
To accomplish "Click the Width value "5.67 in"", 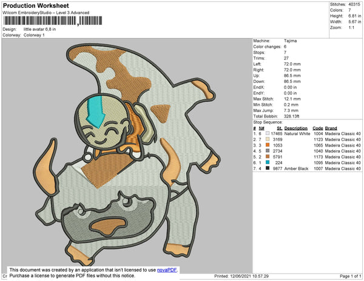I will 355,22.
